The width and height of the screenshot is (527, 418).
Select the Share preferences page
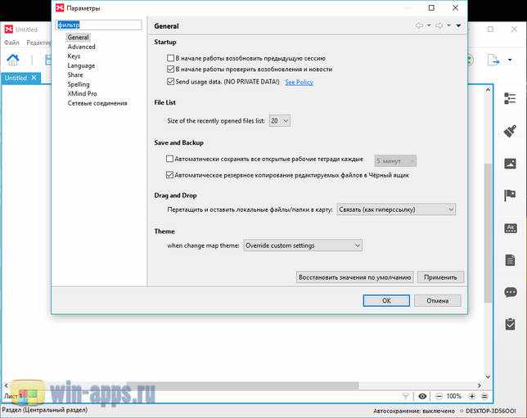click(x=75, y=74)
